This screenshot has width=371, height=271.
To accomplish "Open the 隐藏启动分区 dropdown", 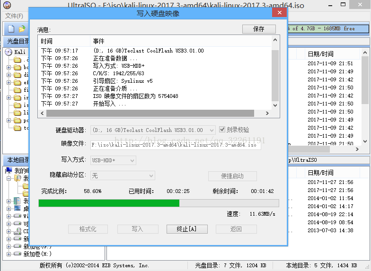I will (x=151, y=175).
